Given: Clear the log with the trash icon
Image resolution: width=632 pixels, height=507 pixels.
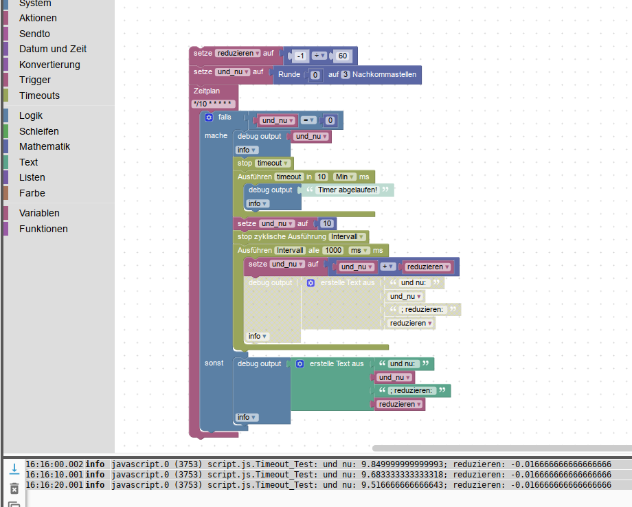Looking at the screenshot, I should 14,489.
